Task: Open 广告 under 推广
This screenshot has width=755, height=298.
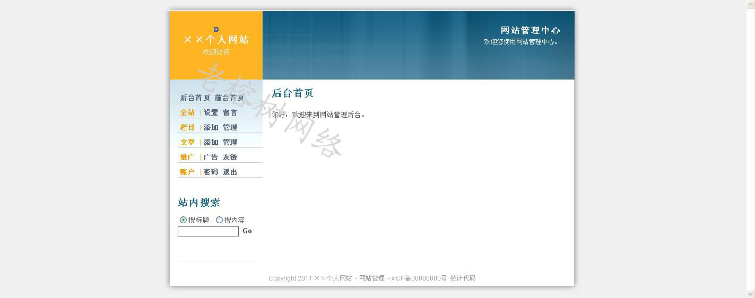Action: pos(211,157)
